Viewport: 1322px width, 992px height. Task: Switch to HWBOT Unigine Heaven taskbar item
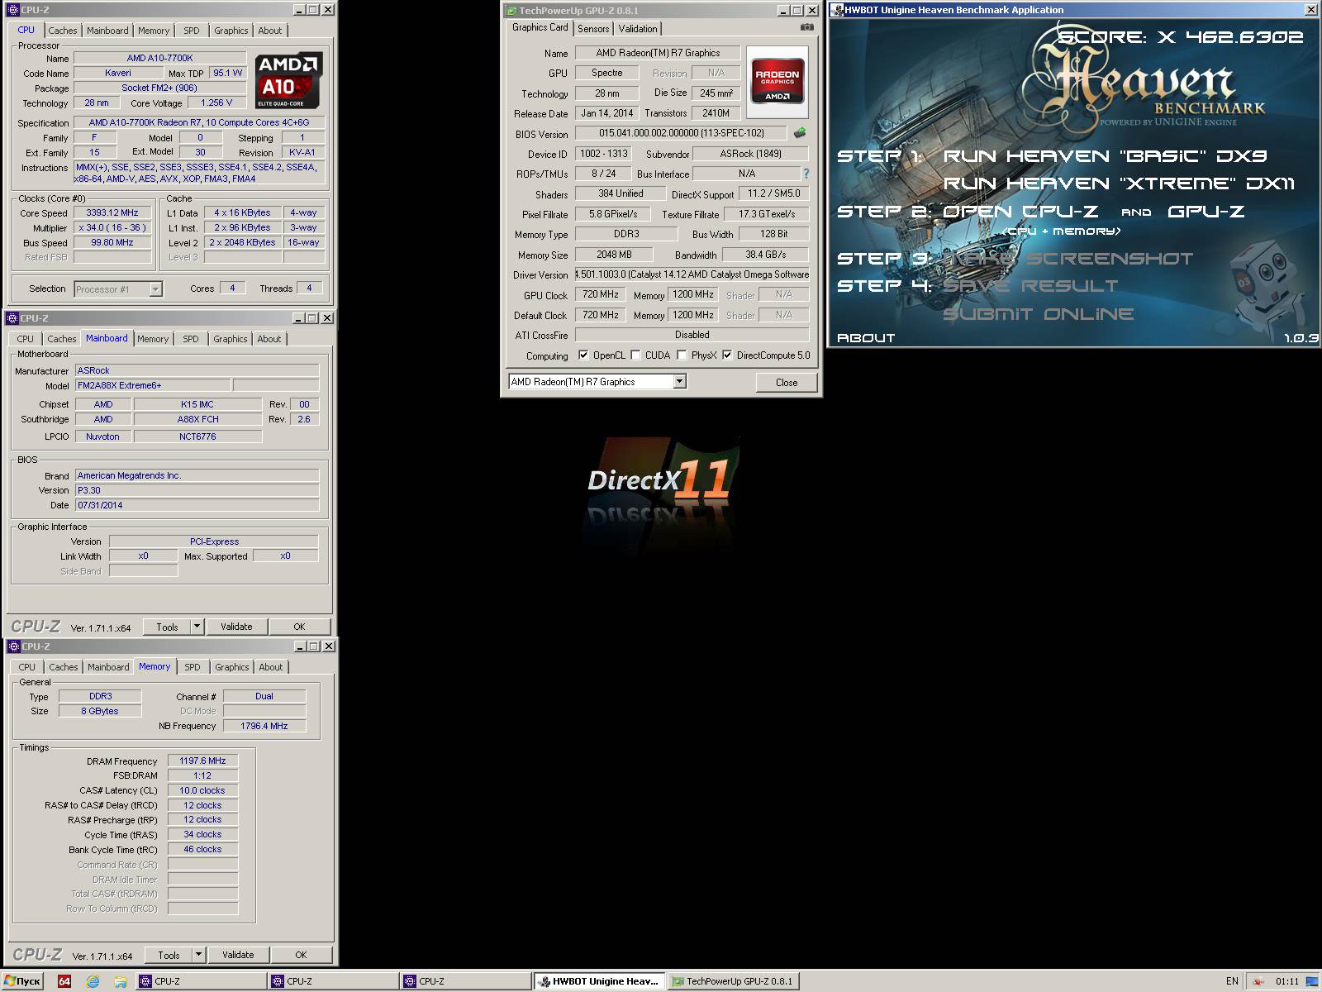(x=599, y=981)
